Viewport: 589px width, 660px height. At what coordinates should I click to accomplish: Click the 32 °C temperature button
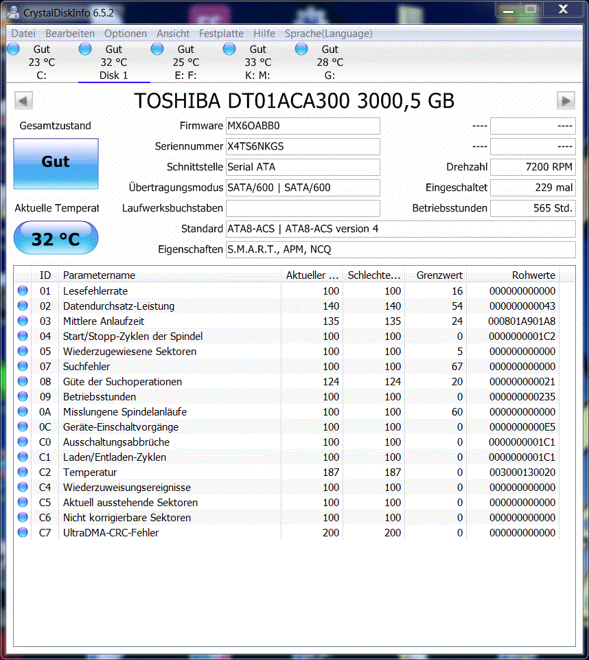(x=56, y=238)
